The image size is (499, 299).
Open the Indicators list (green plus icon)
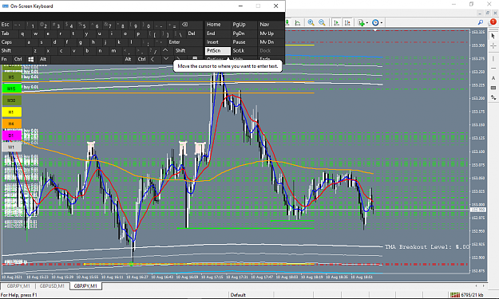[x=361, y=22]
